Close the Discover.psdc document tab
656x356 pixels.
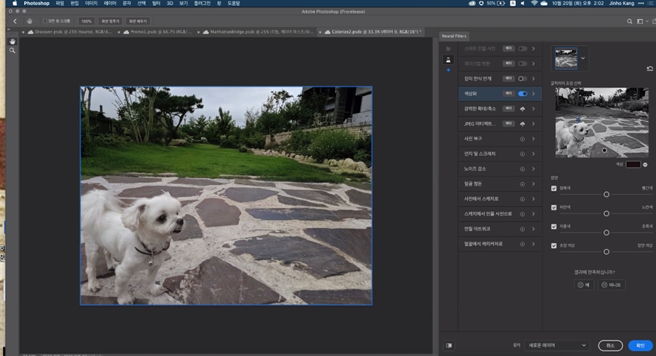coord(23,32)
